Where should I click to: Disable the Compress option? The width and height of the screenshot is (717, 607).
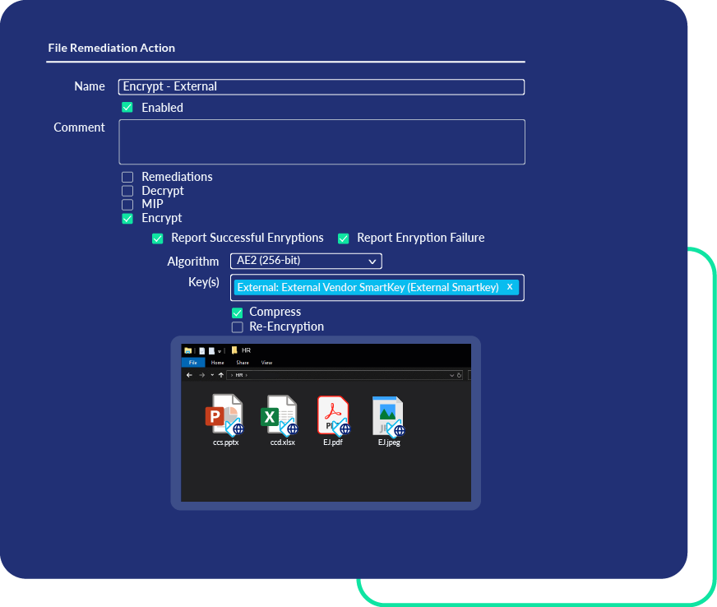(x=237, y=313)
